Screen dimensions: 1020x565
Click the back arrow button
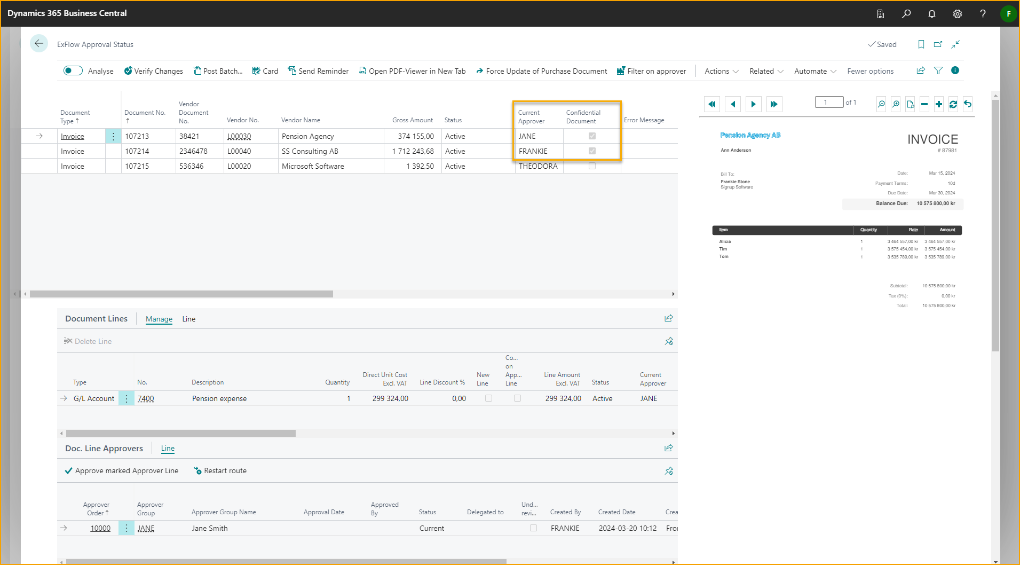[x=39, y=44]
